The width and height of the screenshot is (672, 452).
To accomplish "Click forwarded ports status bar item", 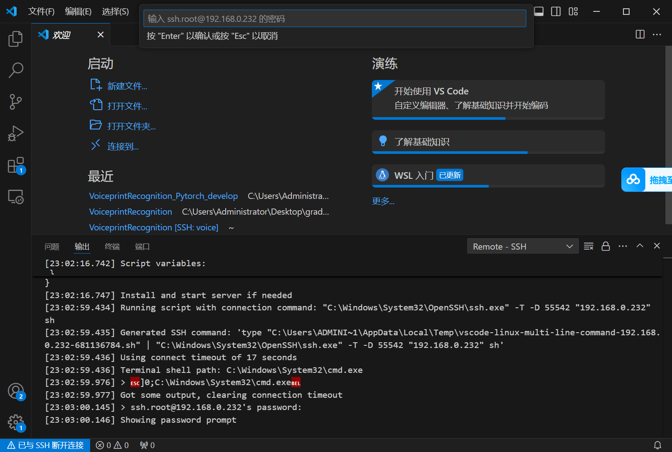I will [147, 445].
